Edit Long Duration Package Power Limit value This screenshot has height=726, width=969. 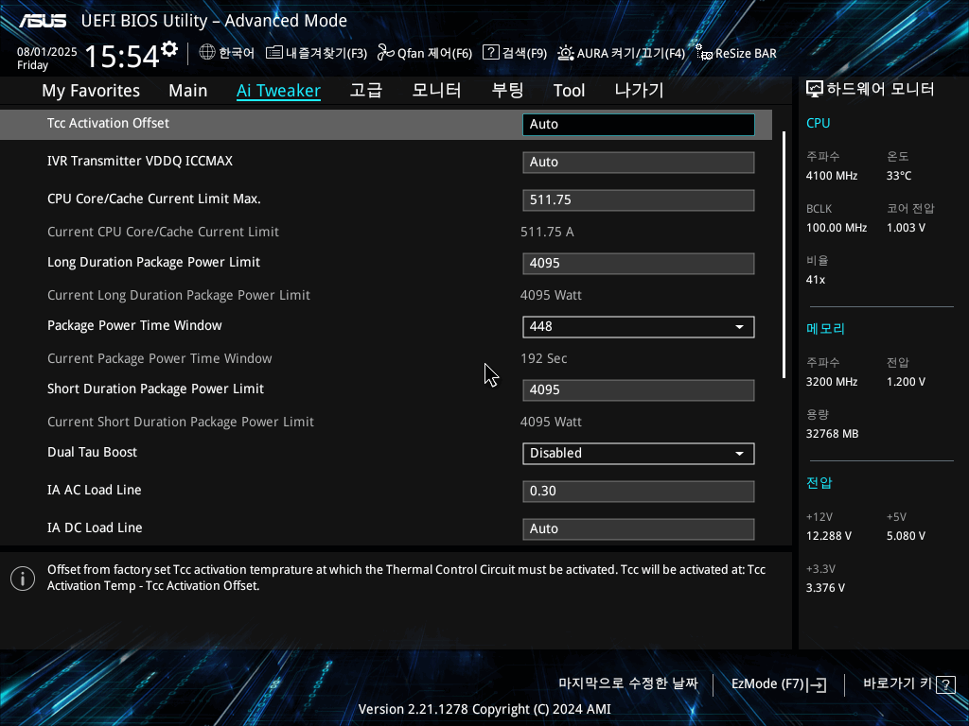click(x=639, y=264)
